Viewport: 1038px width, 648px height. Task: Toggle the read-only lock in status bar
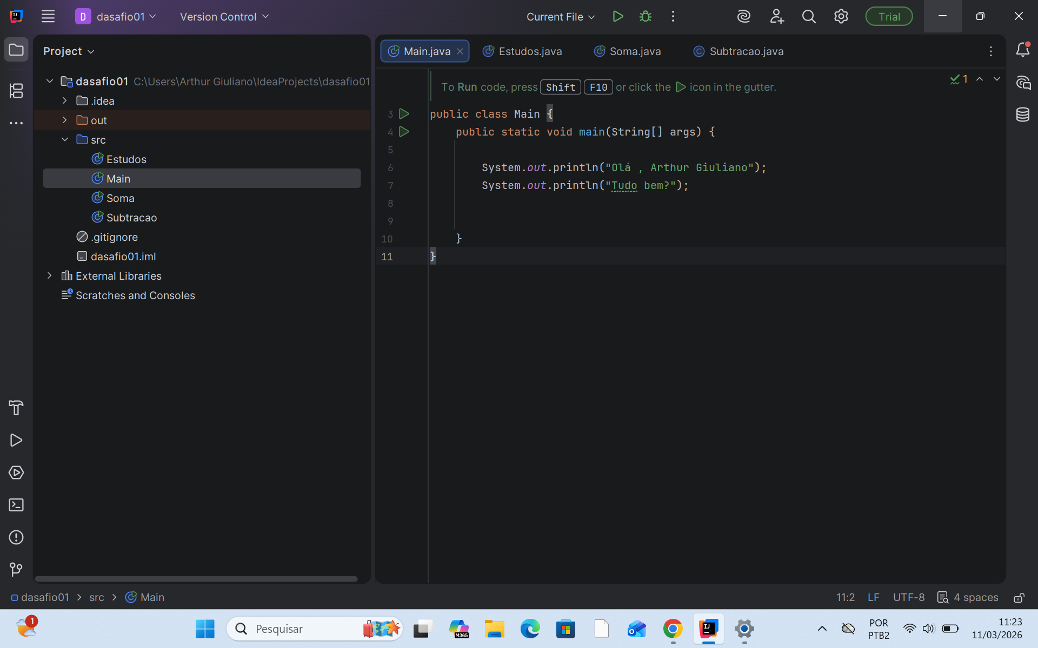coord(1019,597)
